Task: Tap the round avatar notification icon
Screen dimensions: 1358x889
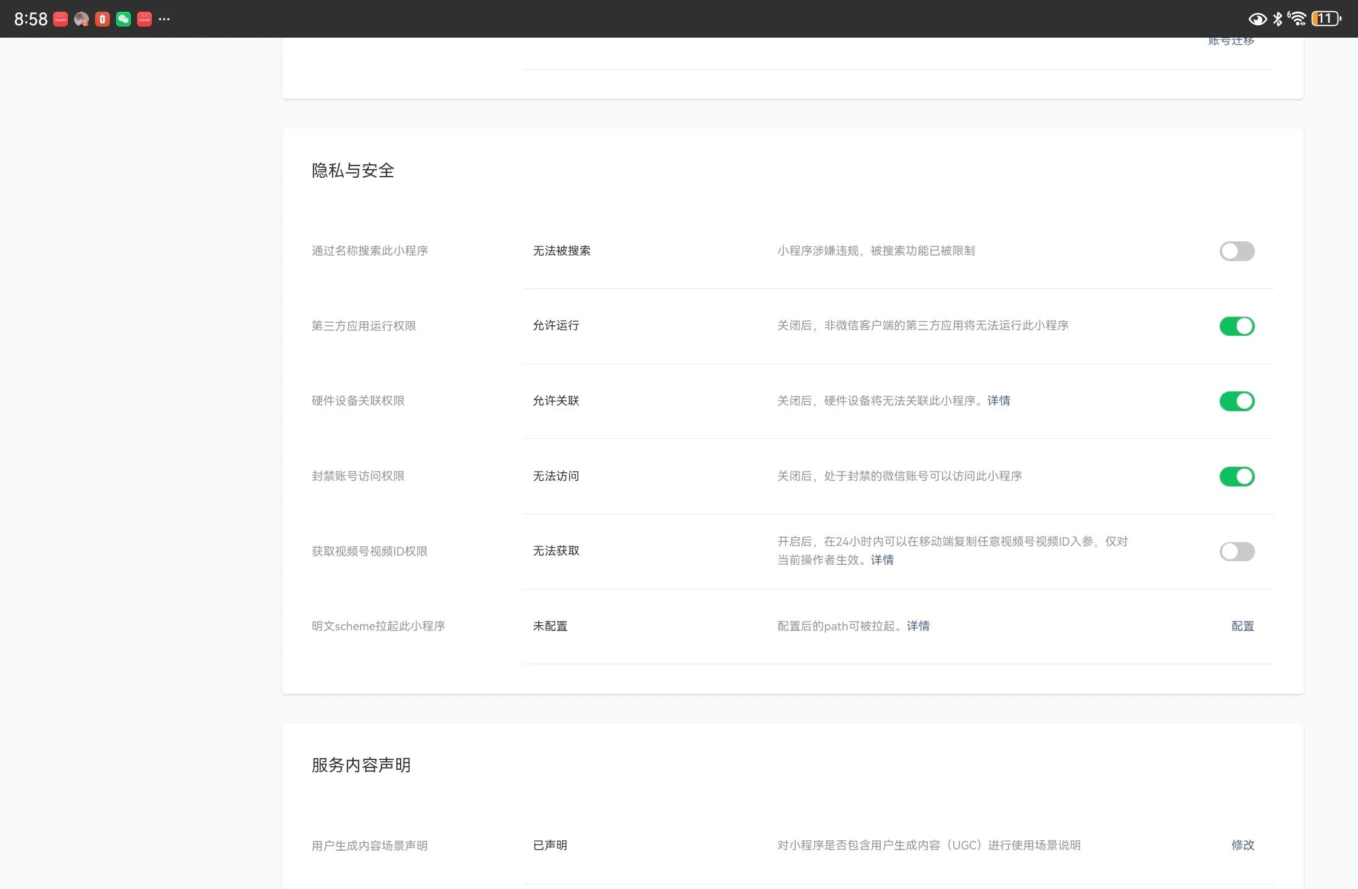Action: (81, 19)
